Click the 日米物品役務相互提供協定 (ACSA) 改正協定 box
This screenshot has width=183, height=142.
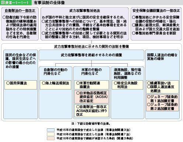point(91,97)
